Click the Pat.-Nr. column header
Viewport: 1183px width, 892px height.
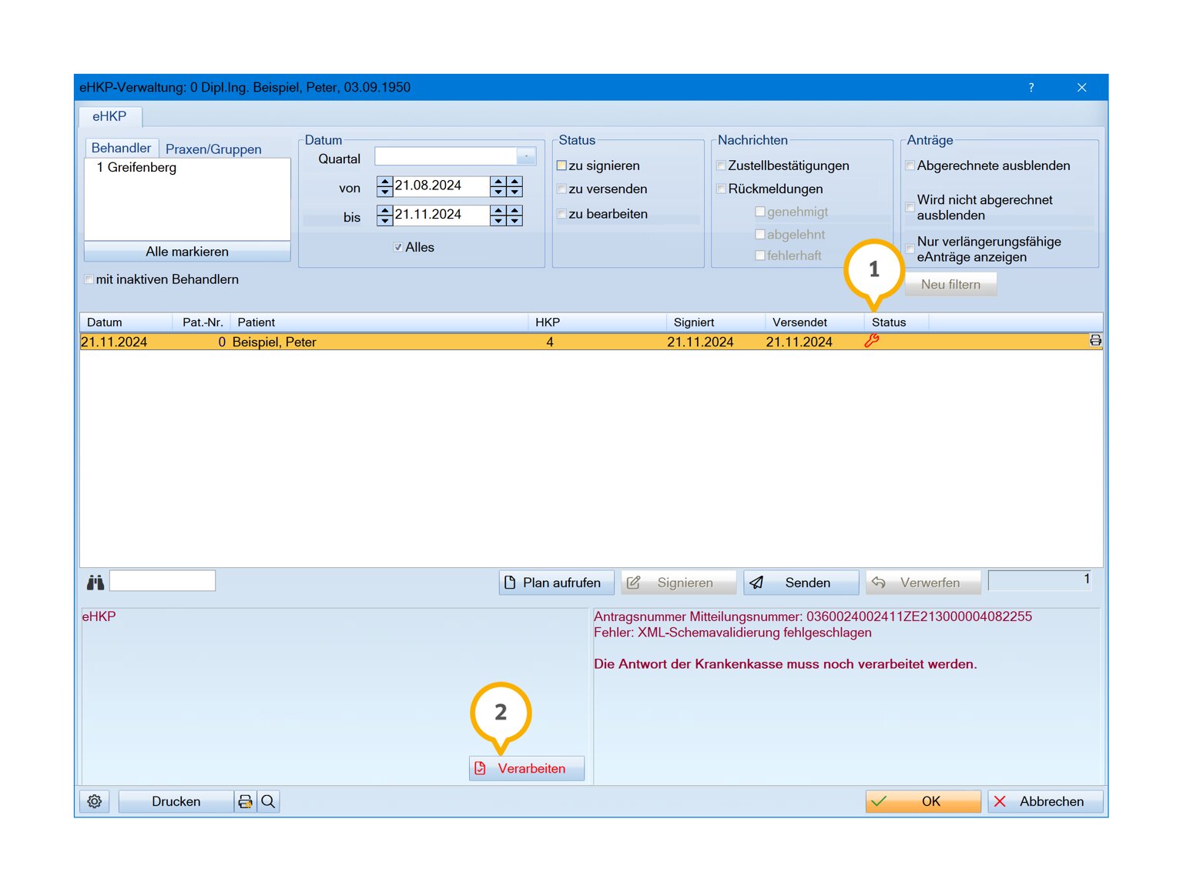[202, 322]
